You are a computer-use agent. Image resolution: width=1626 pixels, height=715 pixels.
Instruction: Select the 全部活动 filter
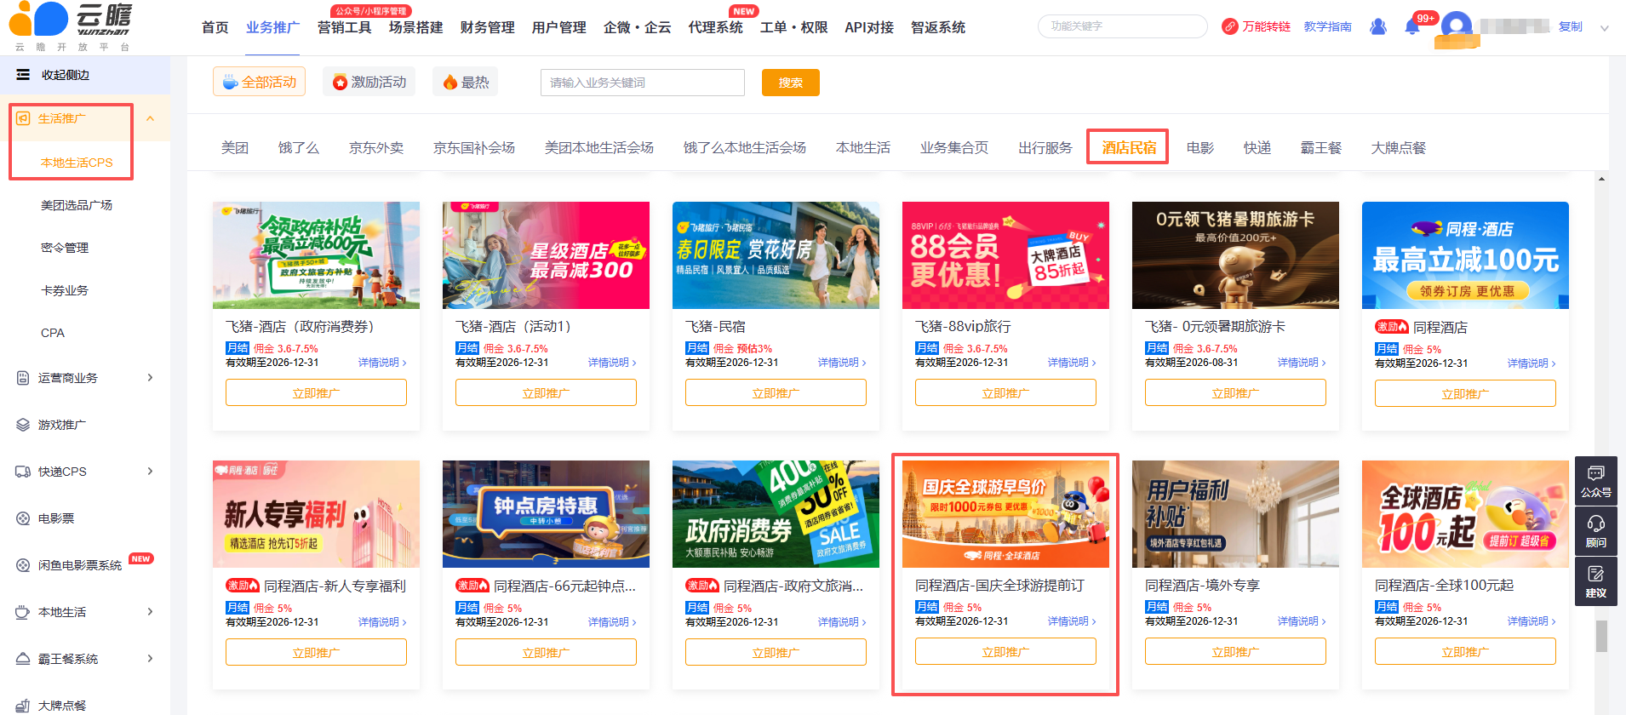coord(259,82)
